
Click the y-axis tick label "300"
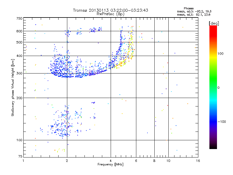(19, 73)
